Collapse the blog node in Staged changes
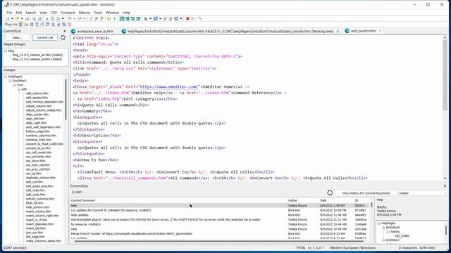 (x=6, y=51)
